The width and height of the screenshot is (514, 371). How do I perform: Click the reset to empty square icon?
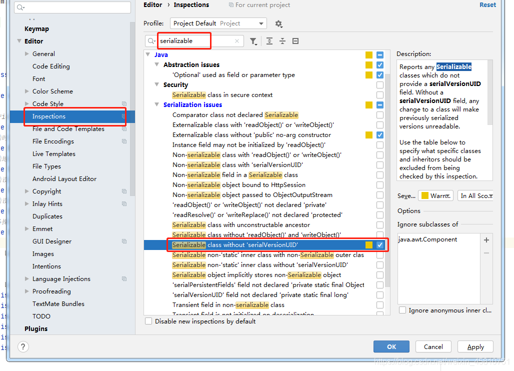295,41
